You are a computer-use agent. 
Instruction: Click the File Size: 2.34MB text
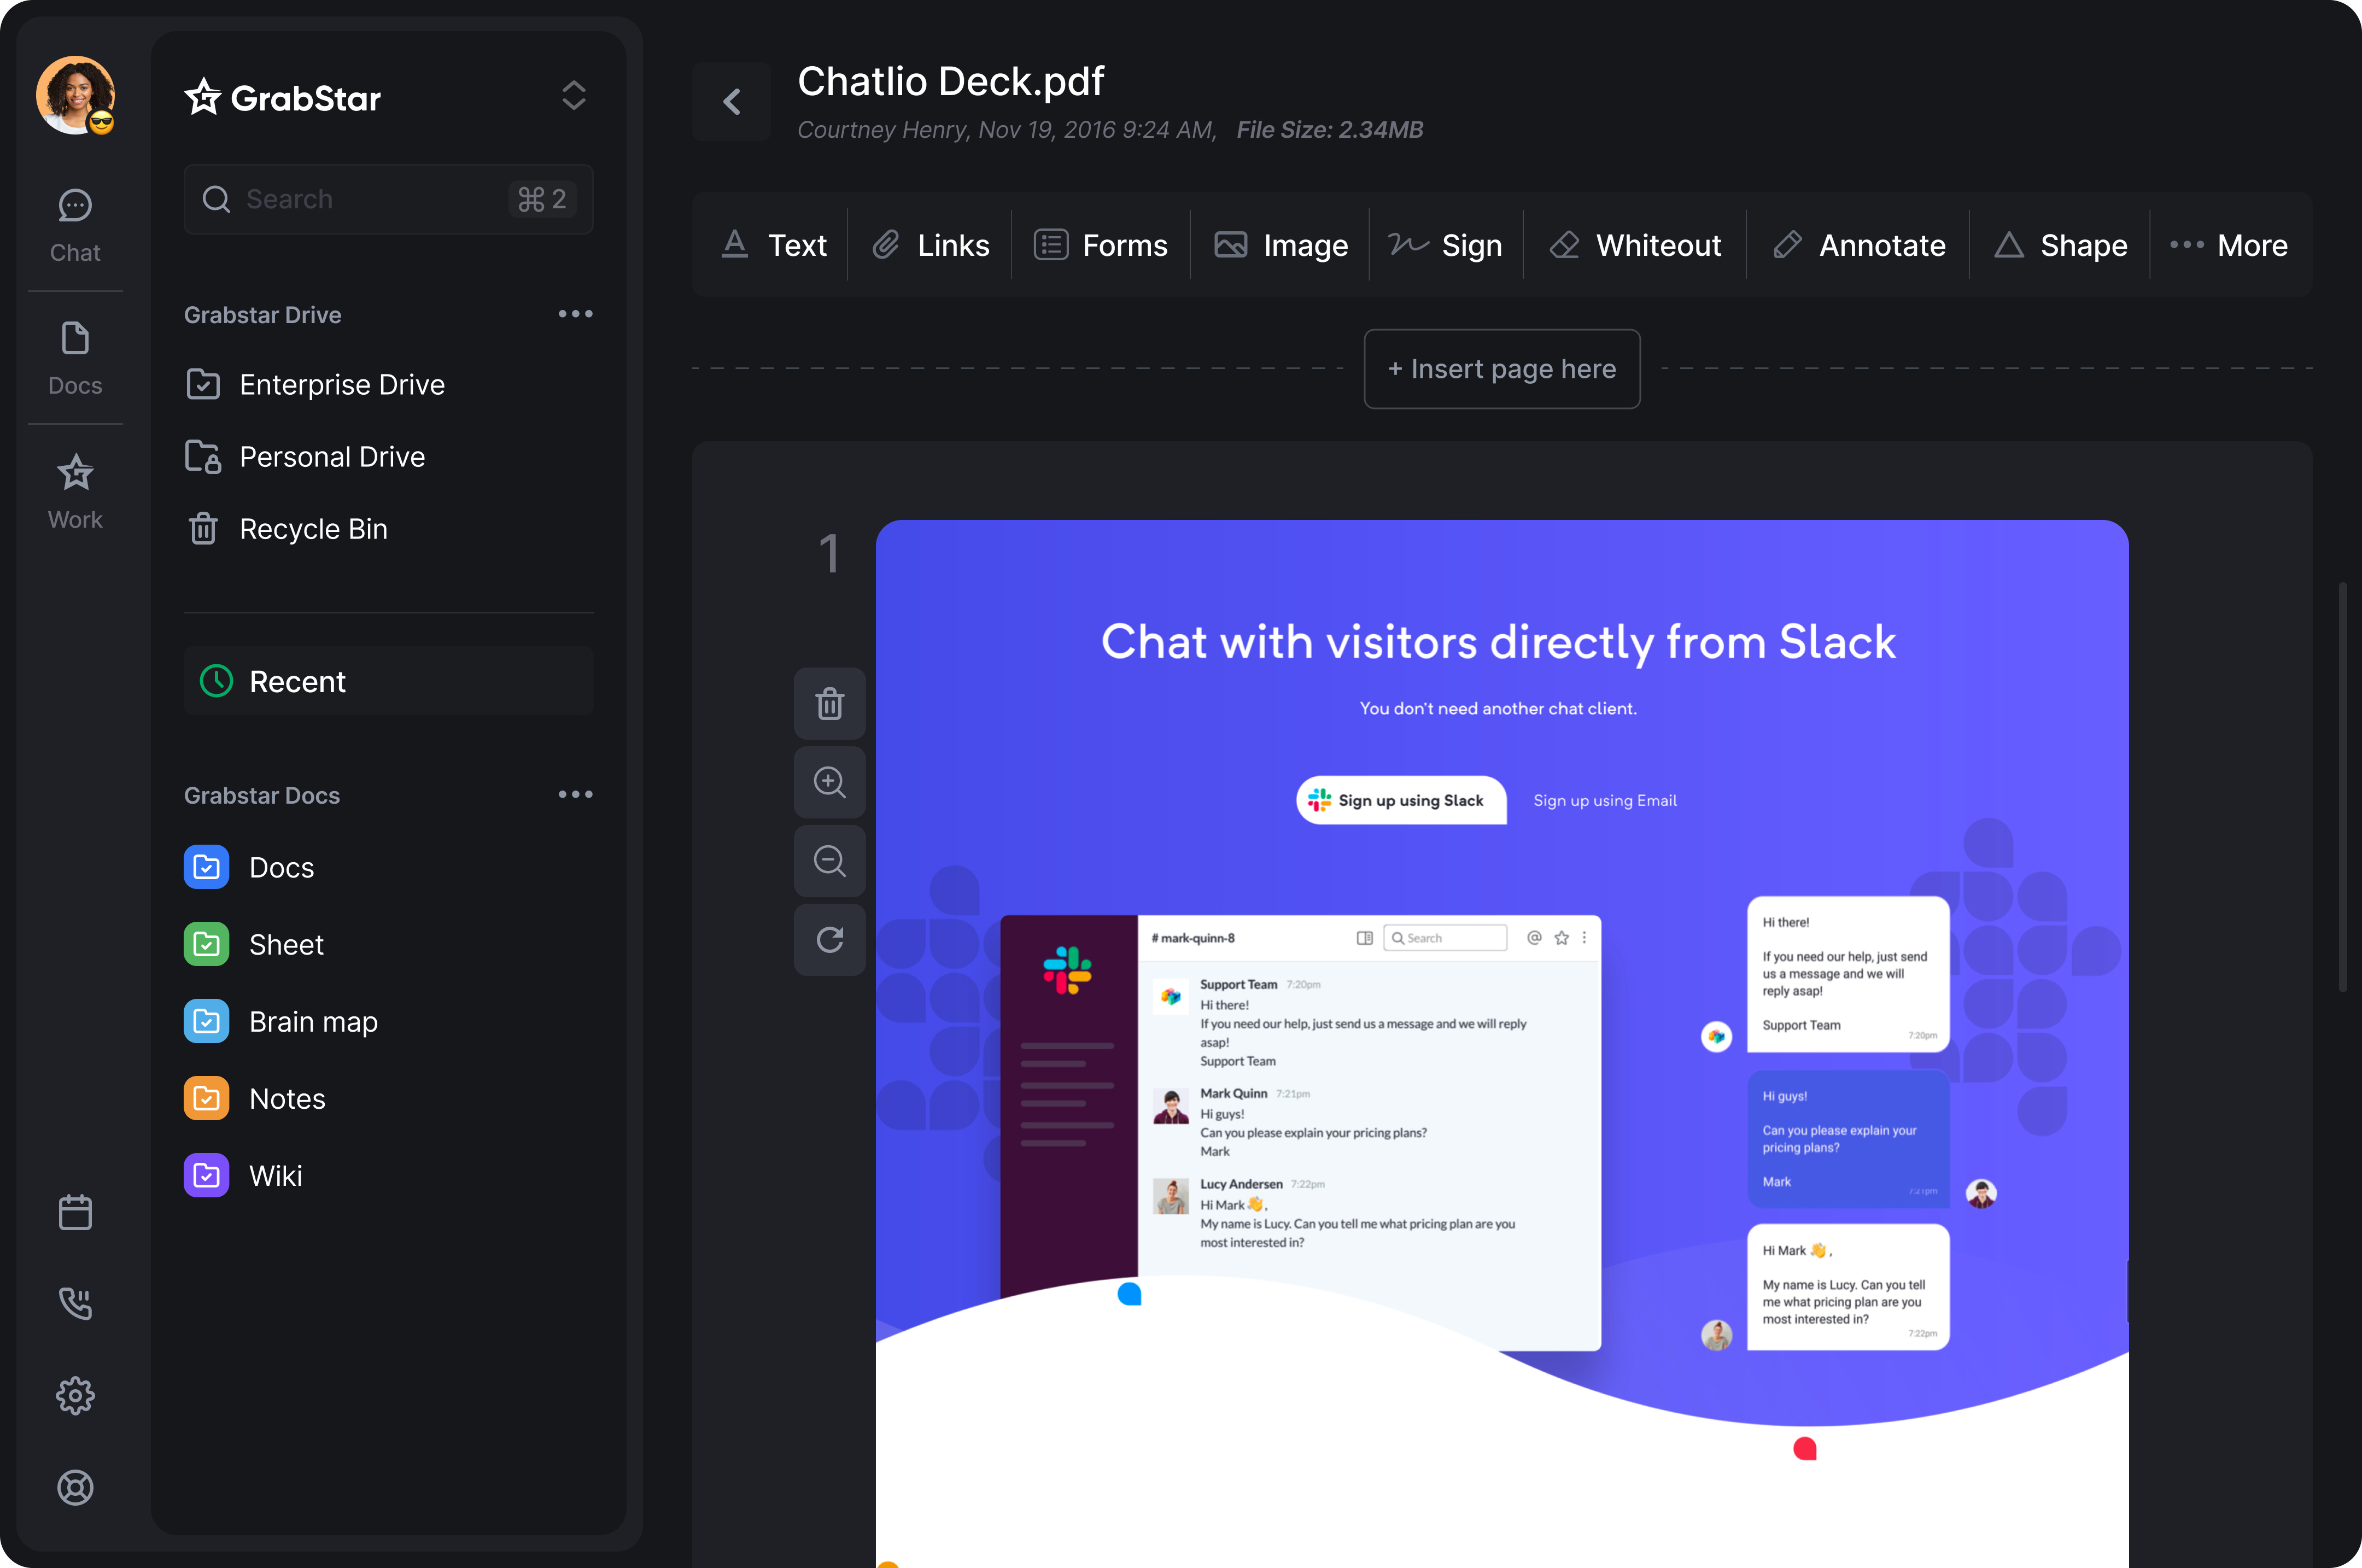click(x=1329, y=130)
